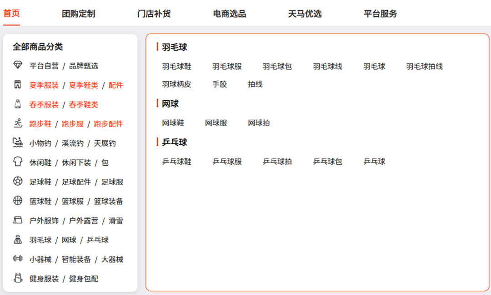
Task: Select the basketball icon beside 篮球鞋
Action: click(x=18, y=201)
